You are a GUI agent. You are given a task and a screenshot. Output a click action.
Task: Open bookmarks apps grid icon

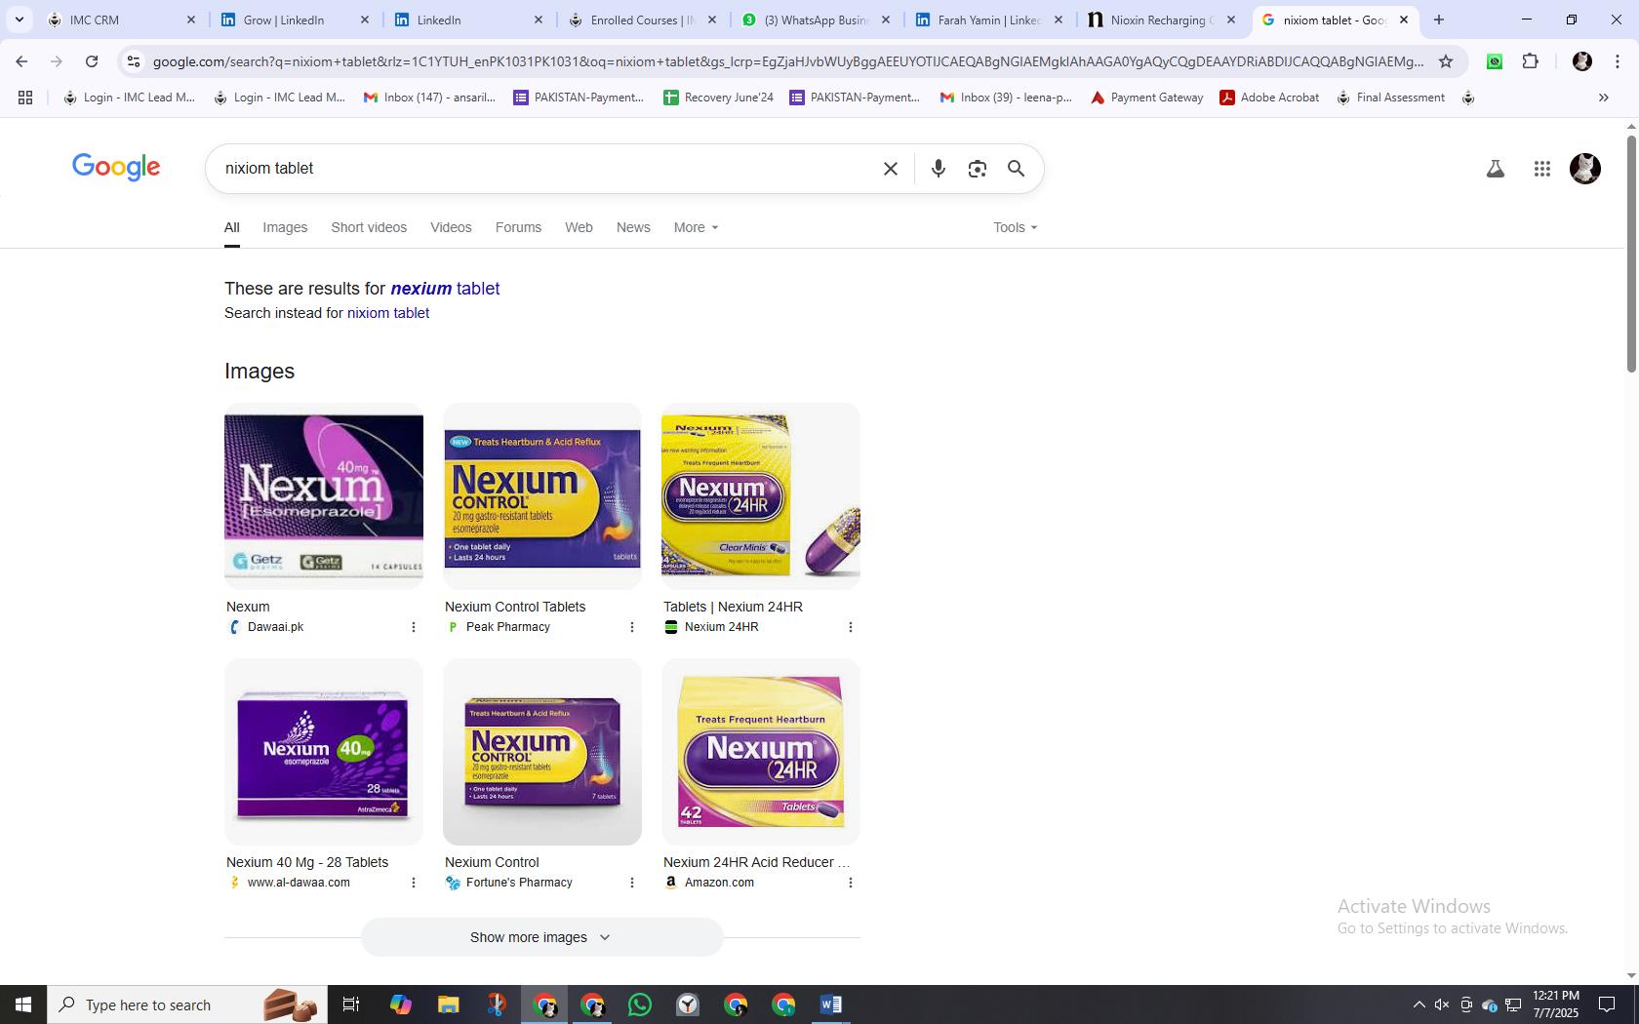25,98
